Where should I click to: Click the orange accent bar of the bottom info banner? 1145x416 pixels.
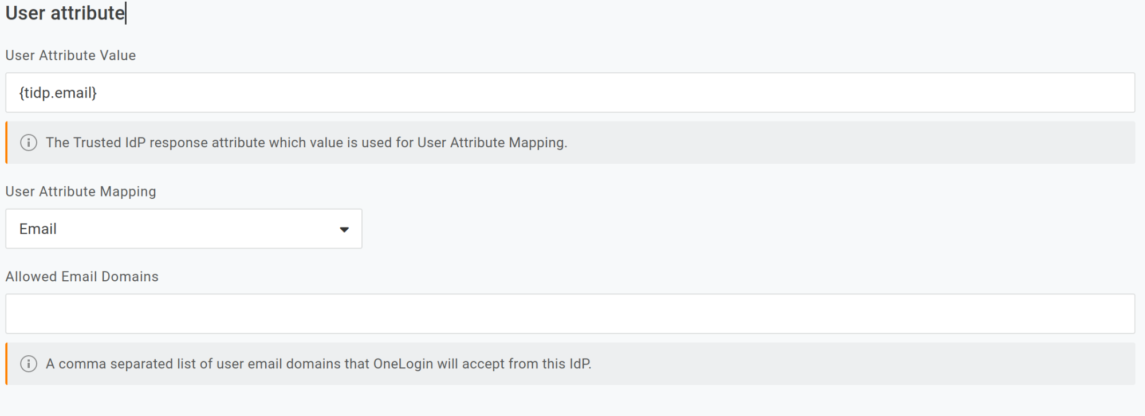pos(6,363)
